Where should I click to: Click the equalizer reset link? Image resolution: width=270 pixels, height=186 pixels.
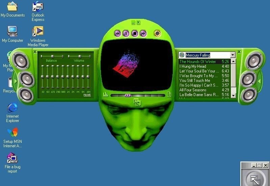pyautogui.click(x=87, y=95)
